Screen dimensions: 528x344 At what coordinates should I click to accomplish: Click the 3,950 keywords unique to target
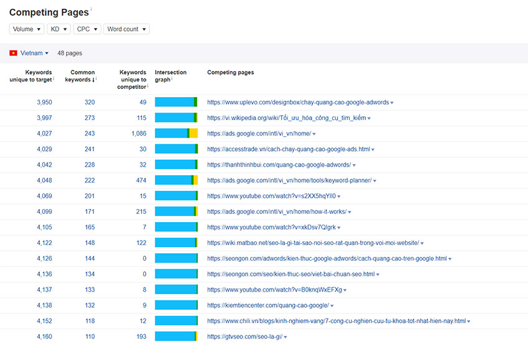[44, 102]
